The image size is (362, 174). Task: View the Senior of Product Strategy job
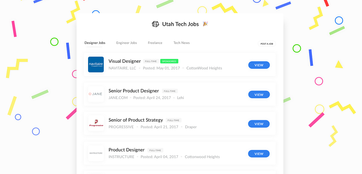tap(259, 124)
